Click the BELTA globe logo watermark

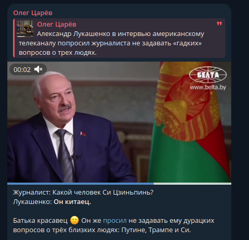[x=208, y=75]
